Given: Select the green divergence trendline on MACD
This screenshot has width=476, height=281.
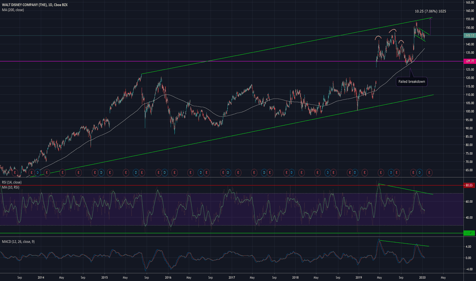Looking at the screenshot, I should (404, 243).
